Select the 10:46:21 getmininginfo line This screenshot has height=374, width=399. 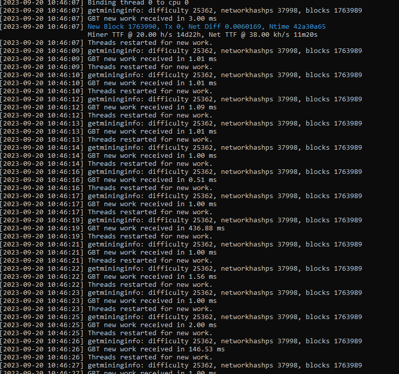coord(181,244)
